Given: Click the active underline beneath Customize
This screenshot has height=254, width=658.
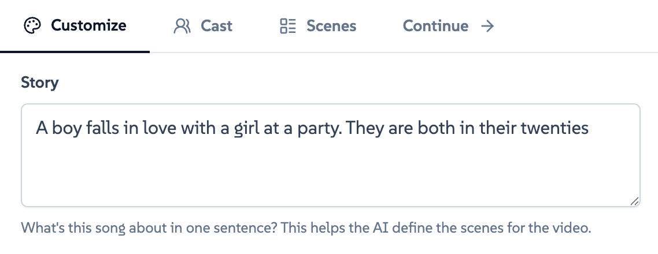Looking at the screenshot, I should point(75,51).
